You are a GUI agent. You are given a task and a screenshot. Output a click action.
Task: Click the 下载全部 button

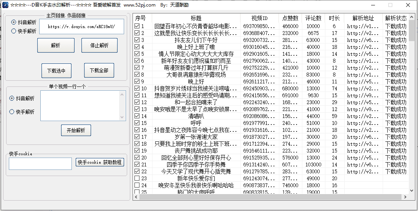(99, 70)
